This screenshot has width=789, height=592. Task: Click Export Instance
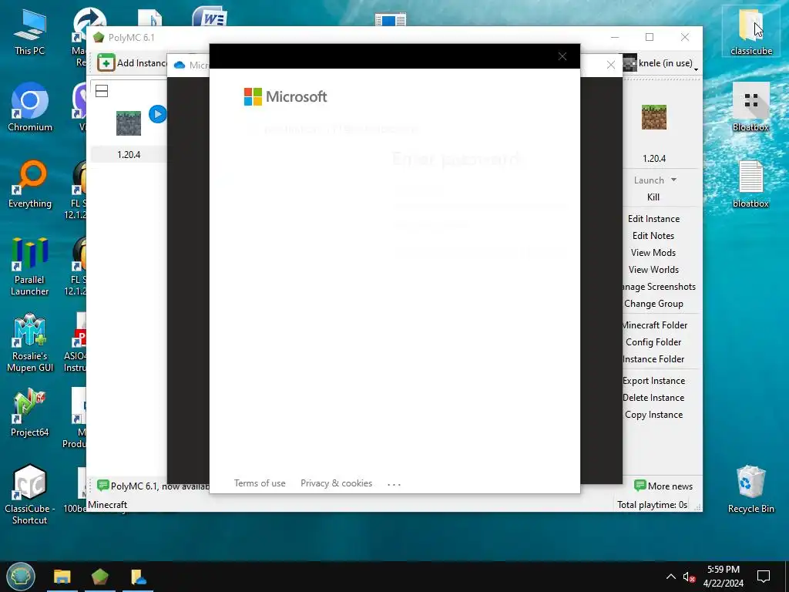pyautogui.click(x=653, y=381)
